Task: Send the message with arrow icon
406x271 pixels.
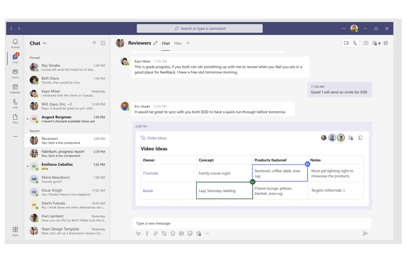Action: click(365, 233)
